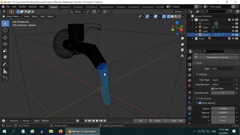This screenshot has width=240, height=135.
Task: Open the Flow Behavior Inflow dropdown
Action: [x=223, y=84]
